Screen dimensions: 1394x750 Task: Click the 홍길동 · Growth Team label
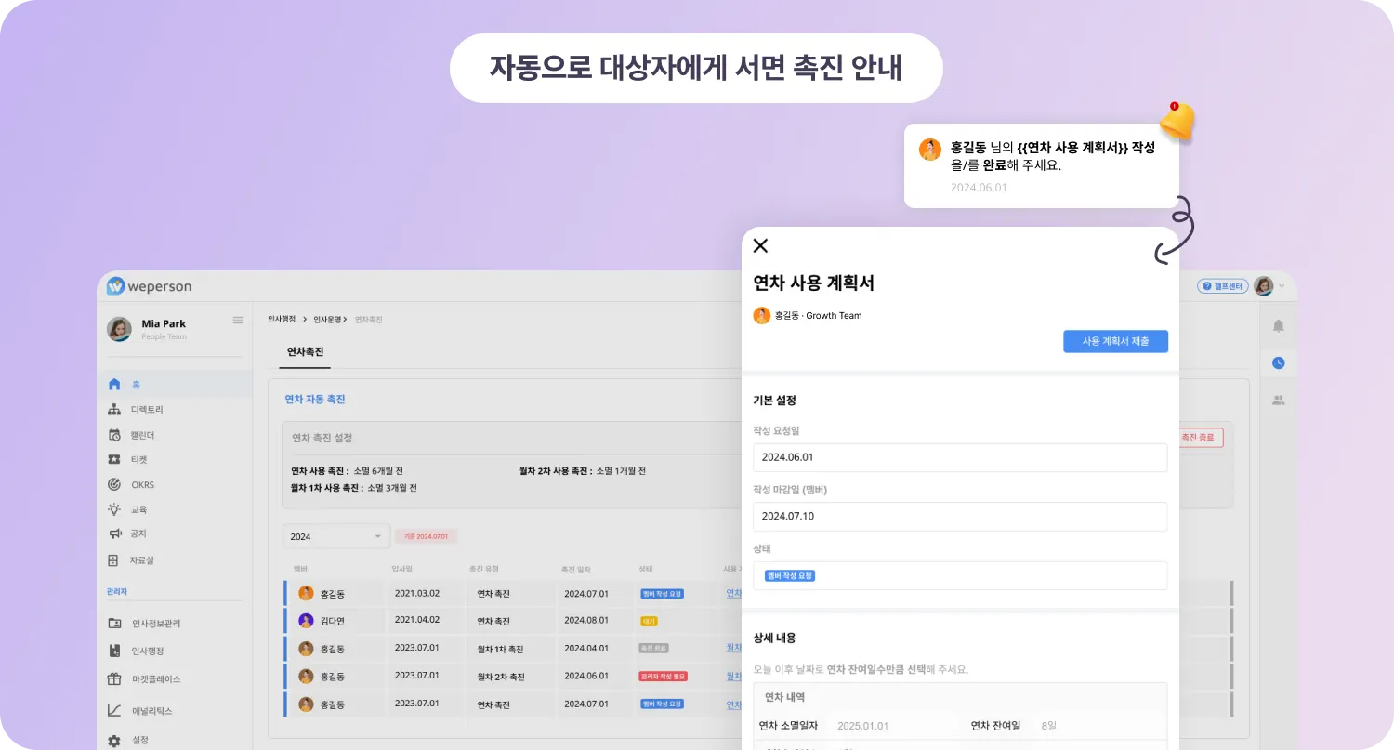click(818, 315)
